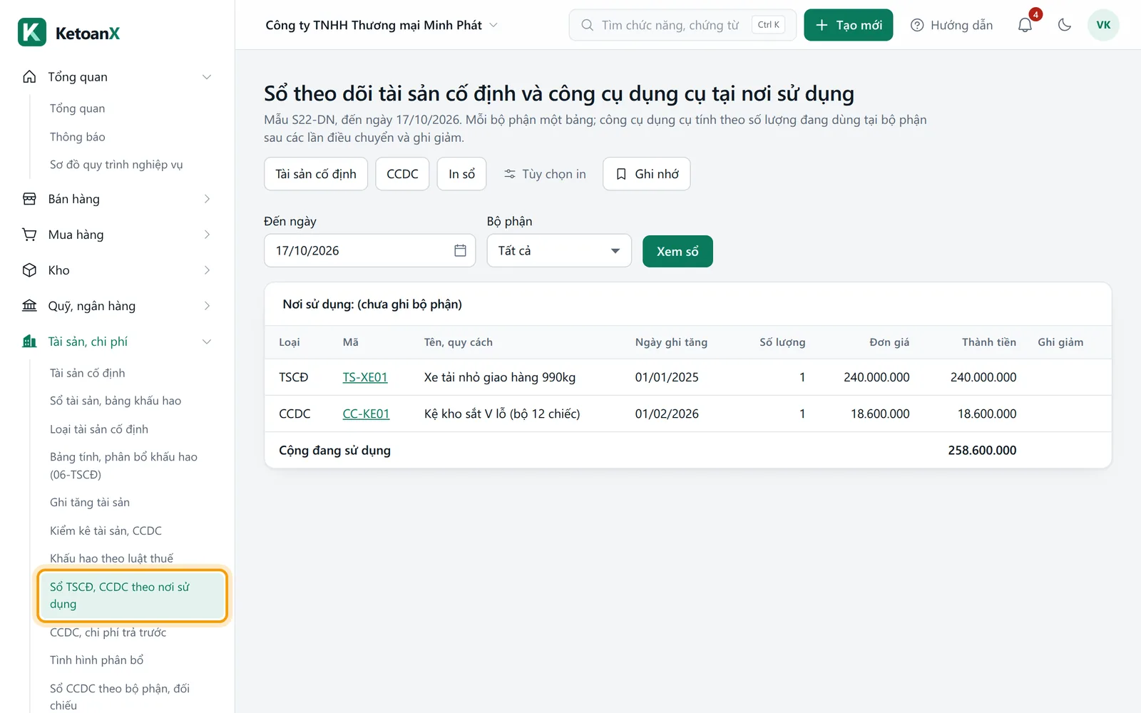
Task: Open Ghi tăng tài sản menu item
Action: tap(90, 503)
